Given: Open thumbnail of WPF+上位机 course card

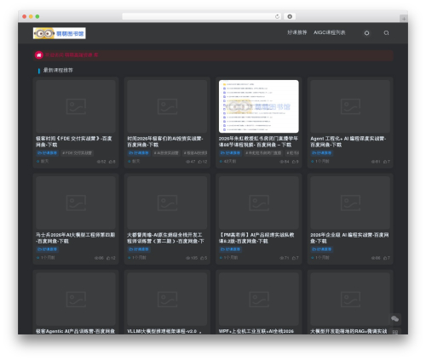Looking at the screenshot, I should [259, 300].
